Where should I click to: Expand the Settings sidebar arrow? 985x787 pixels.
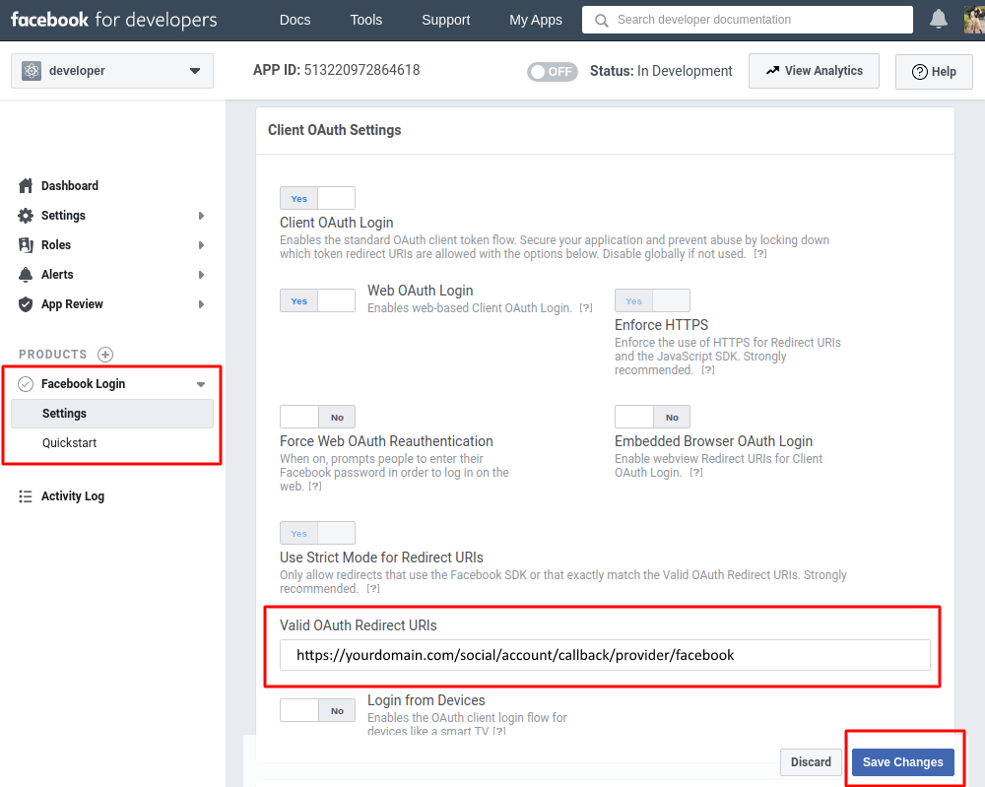201,216
